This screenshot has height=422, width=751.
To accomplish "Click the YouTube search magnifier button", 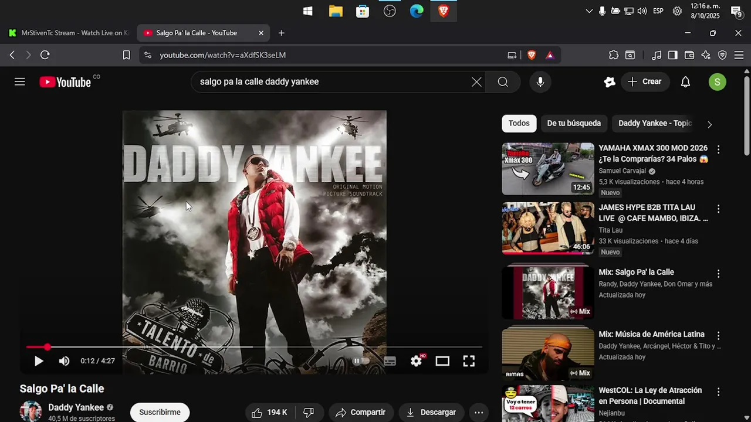I will [503, 82].
